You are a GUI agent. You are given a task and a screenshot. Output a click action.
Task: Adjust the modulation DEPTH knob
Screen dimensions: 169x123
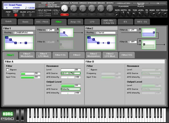pos(123,14)
